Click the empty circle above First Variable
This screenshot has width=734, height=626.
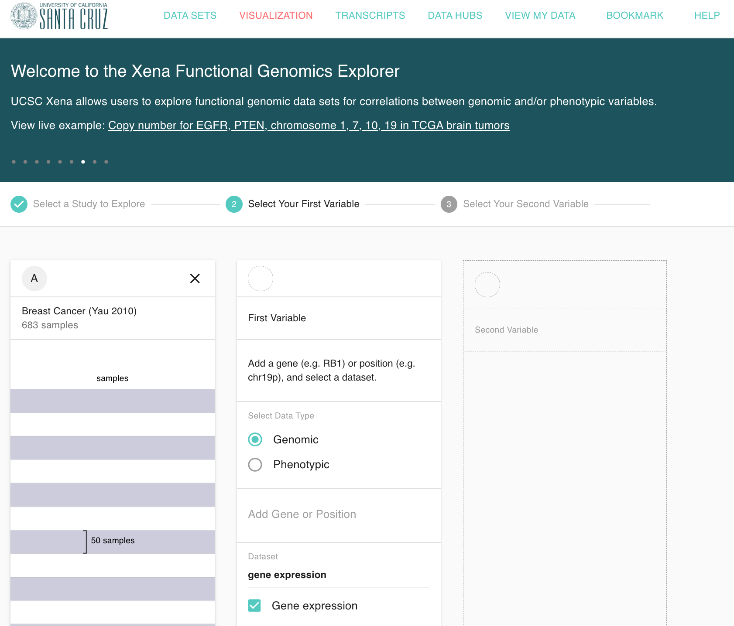point(261,278)
